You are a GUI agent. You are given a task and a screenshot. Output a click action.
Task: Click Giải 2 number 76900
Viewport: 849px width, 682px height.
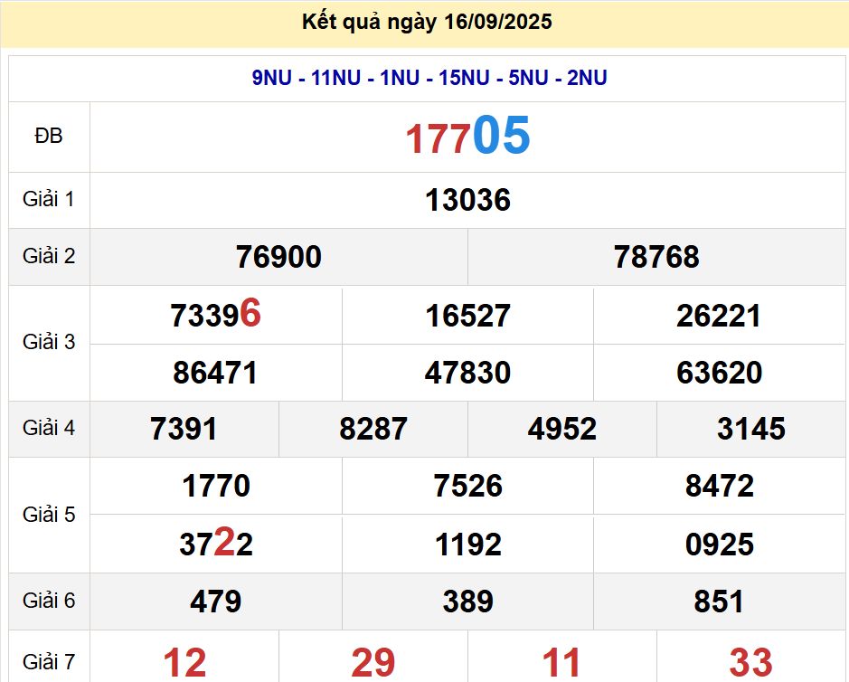[x=278, y=257]
